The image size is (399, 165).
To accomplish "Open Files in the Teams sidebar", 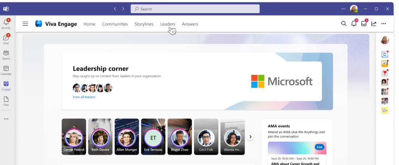I will coord(6,101).
